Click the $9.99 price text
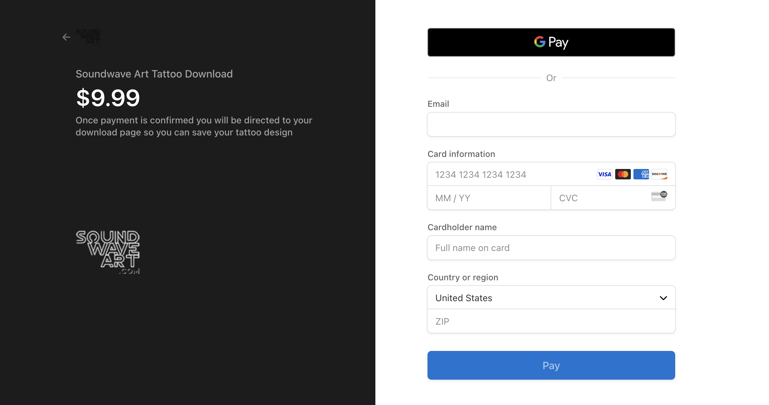Viewport: 769px width, 405px height. (x=108, y=98)
